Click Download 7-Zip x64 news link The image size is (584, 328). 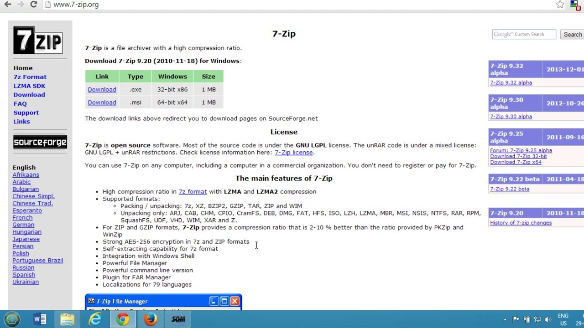516,162
